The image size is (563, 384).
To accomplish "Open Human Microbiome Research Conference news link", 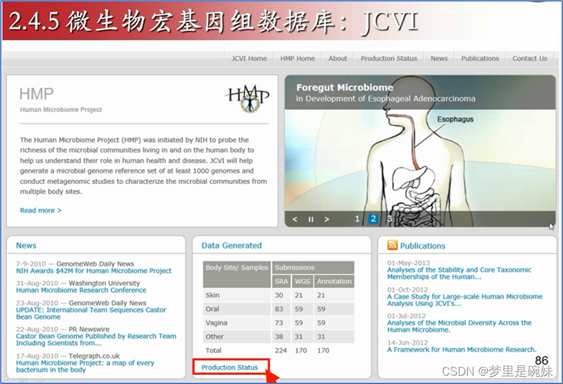I will pos(81,290).
